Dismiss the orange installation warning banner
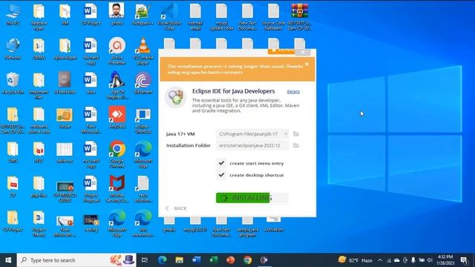This screenshot has height=267, width=475. point(307,65)
